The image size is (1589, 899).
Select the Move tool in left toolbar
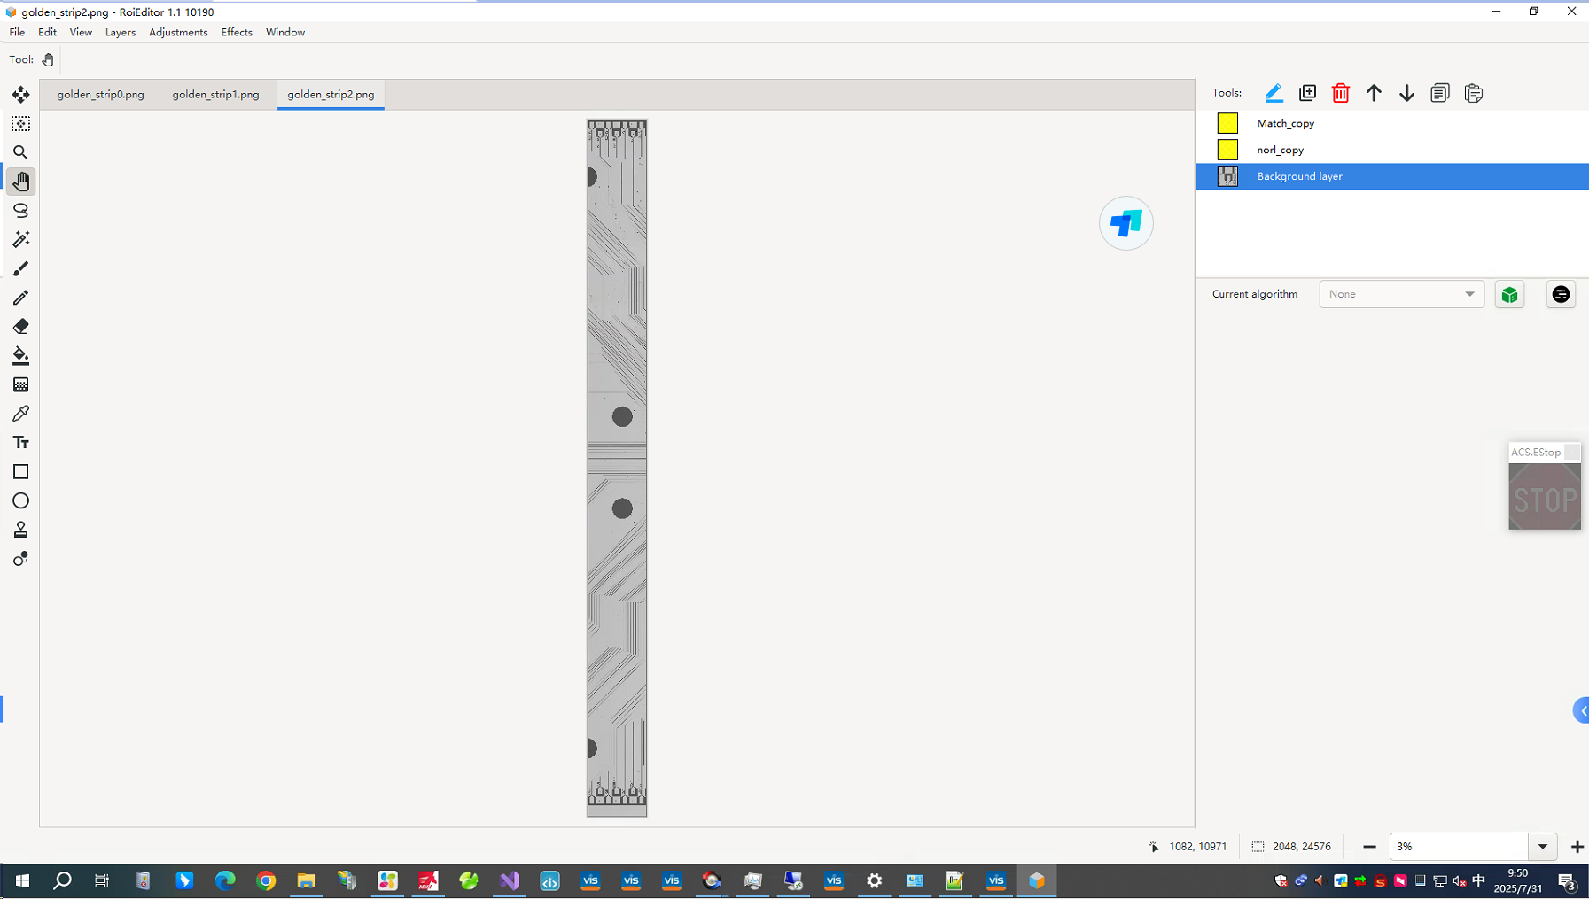pyautogui.click(x=20, y=95)
